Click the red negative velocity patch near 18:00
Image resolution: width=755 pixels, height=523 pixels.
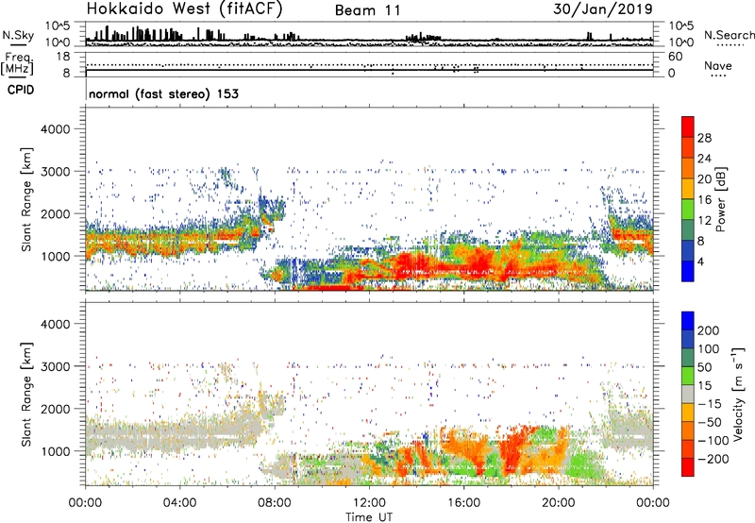coord(512,450)
